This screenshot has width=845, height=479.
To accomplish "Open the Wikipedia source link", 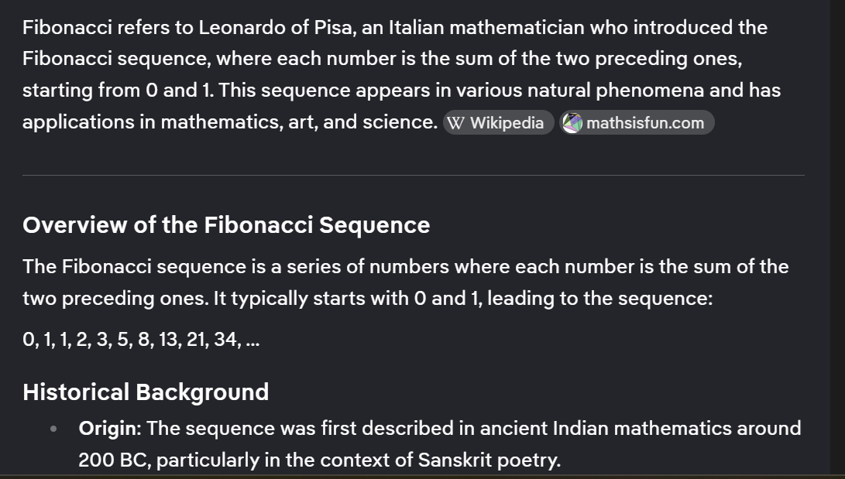I will (507, 123).
